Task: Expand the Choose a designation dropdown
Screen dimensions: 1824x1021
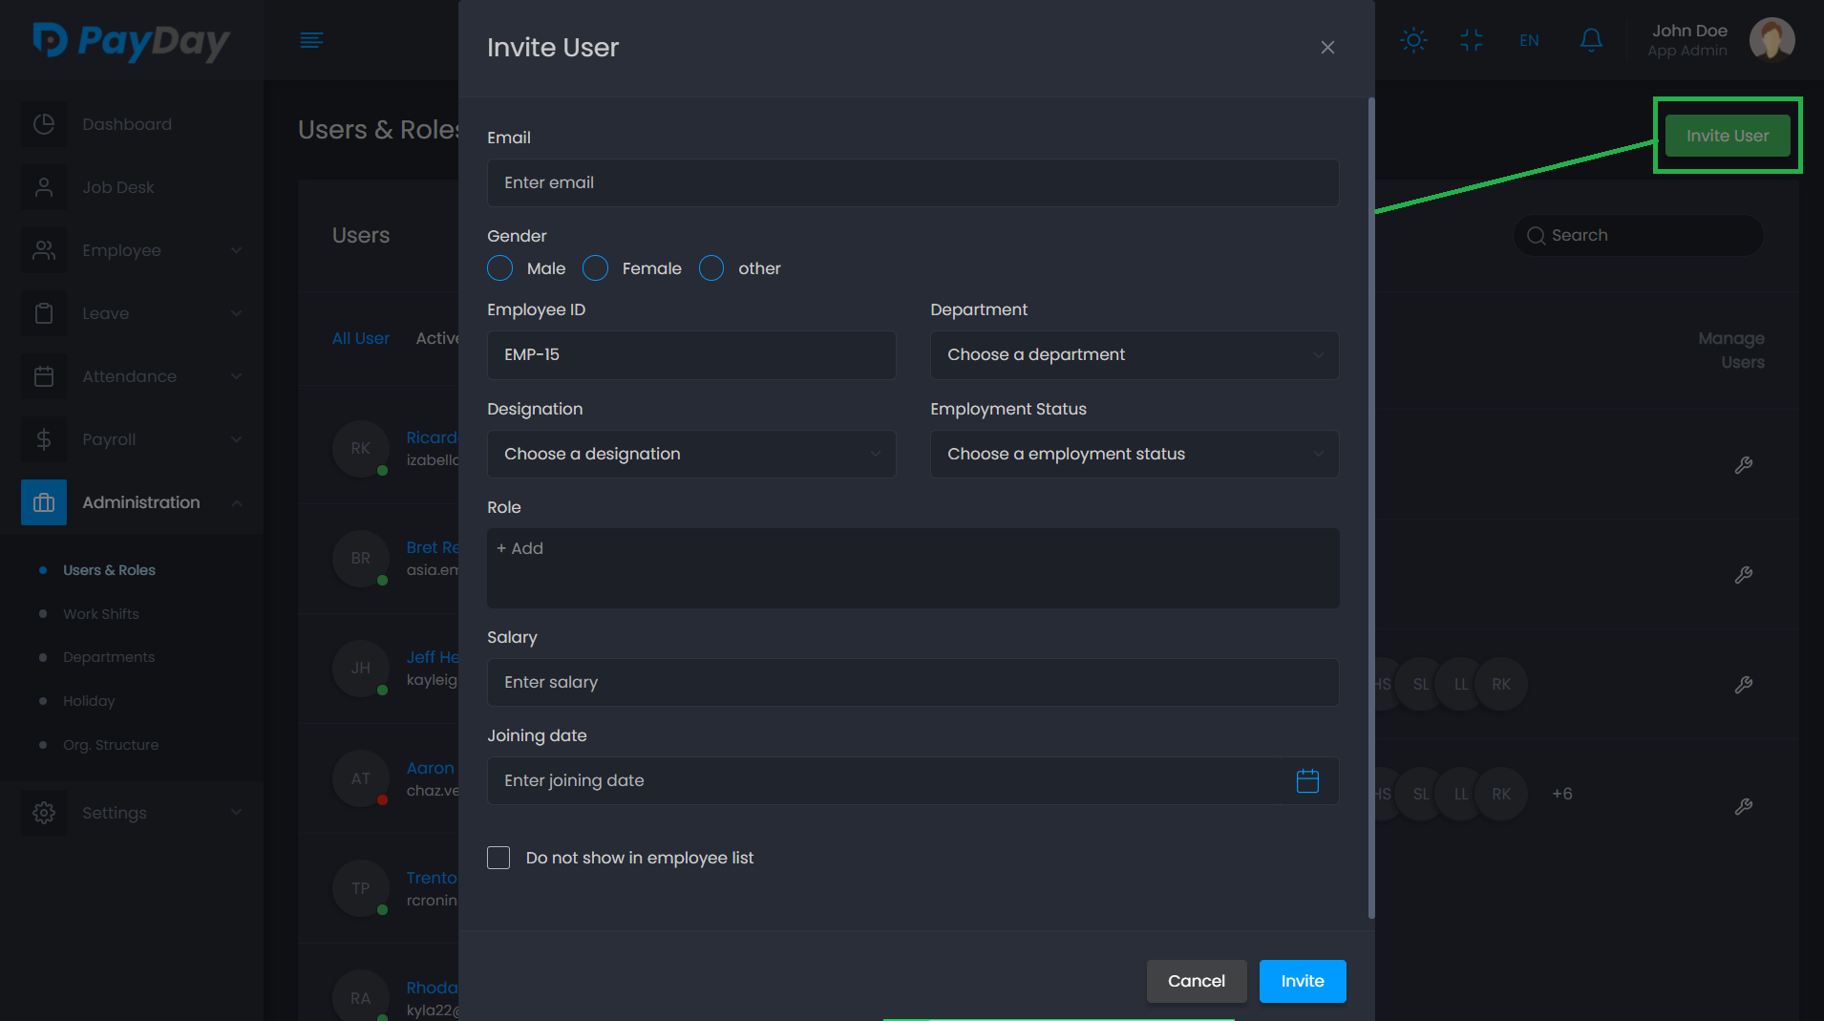Action: coord(691,455)
